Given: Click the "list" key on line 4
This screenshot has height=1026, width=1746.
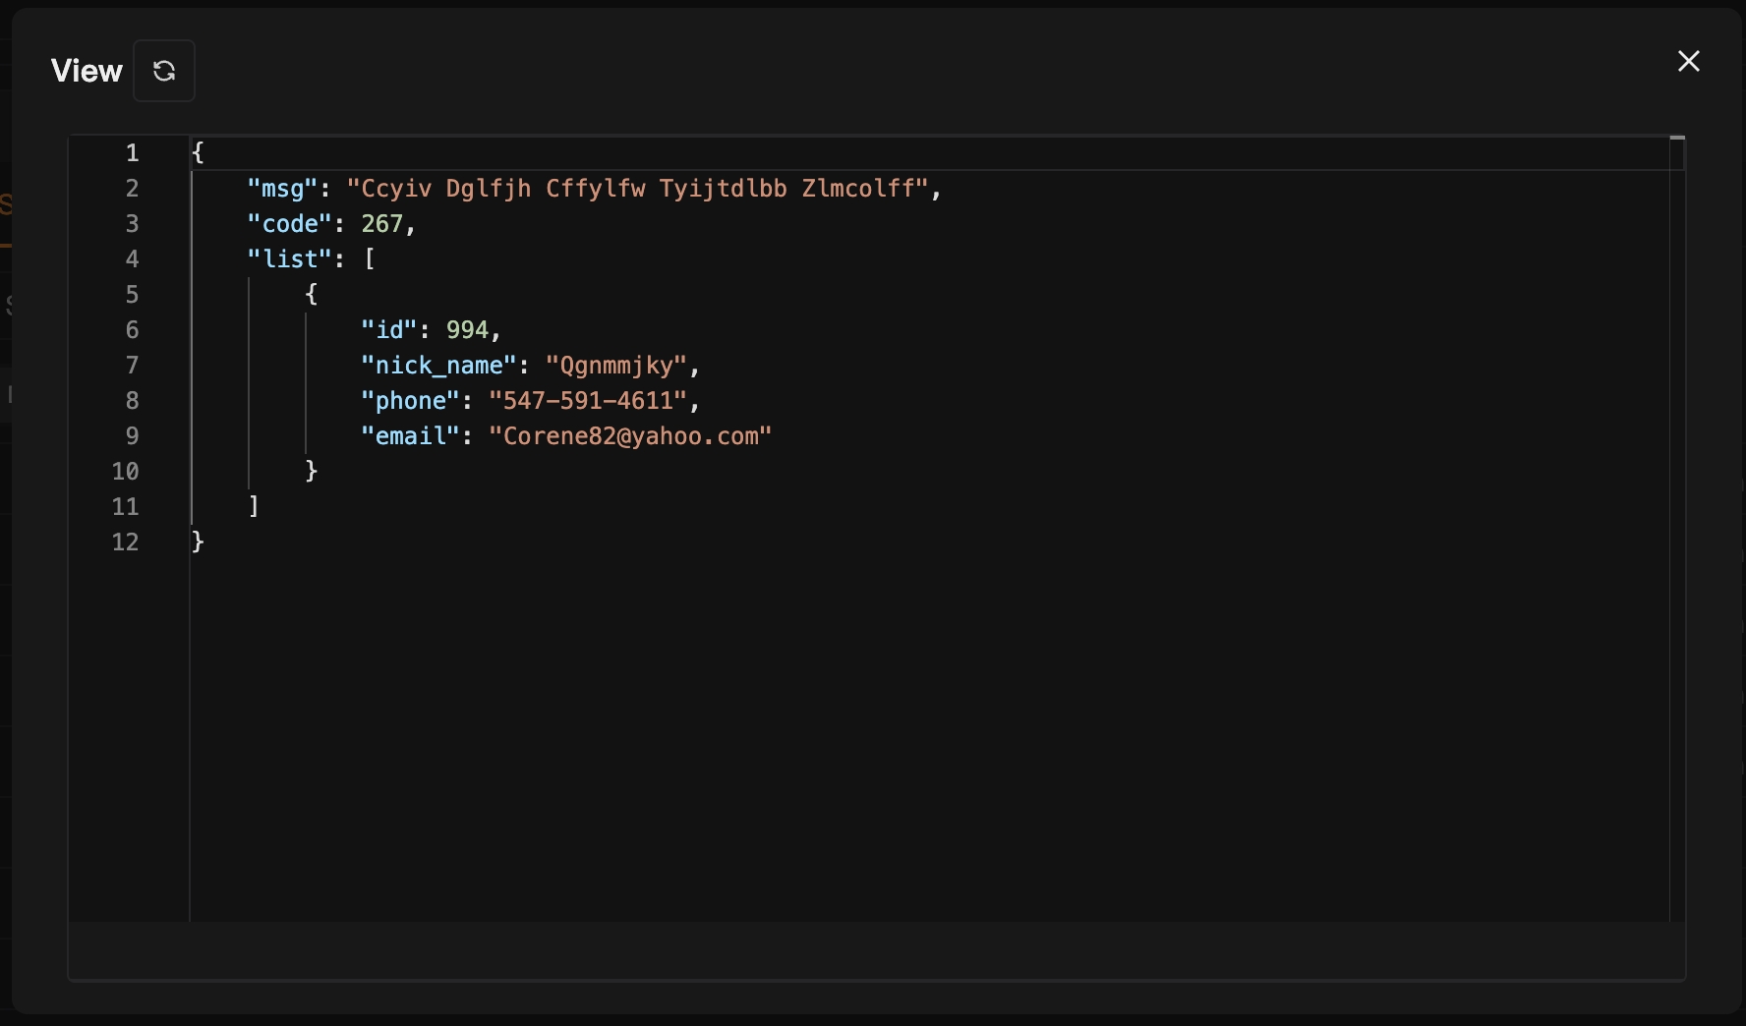Looking at the screenshot, I should 290,259.
